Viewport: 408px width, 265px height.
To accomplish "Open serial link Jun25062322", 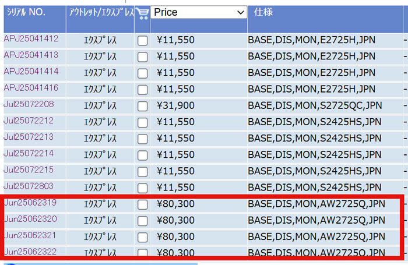I will point(30,252).
